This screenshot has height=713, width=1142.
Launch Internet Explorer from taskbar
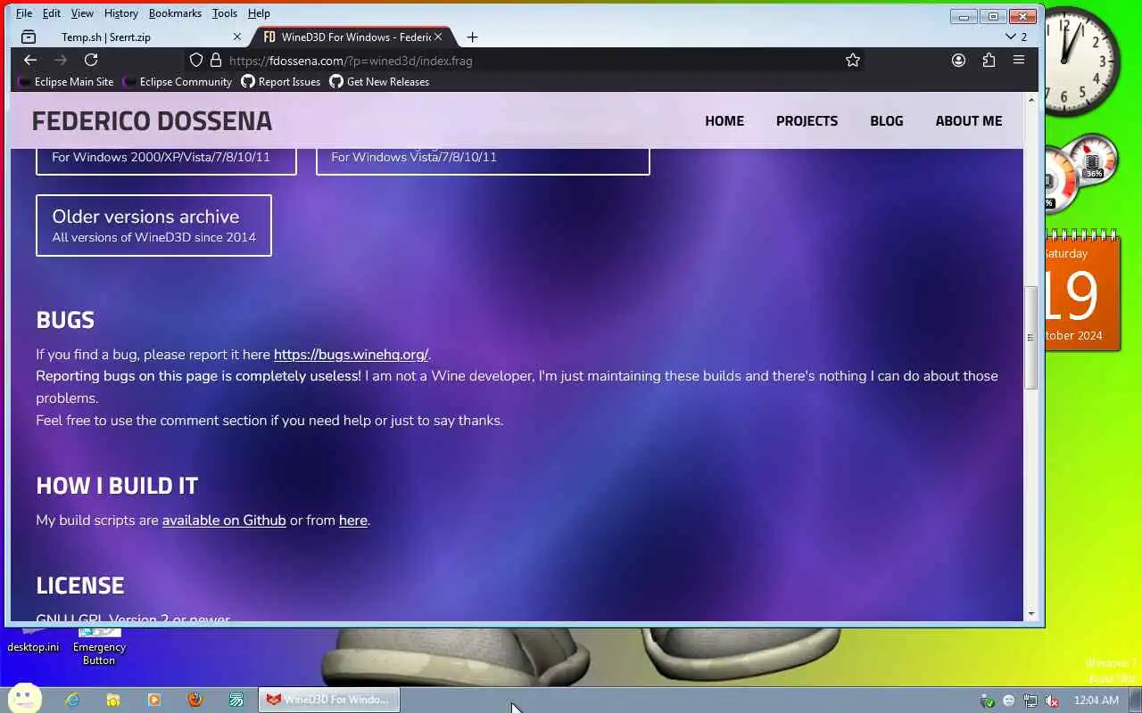click(72, 700)
